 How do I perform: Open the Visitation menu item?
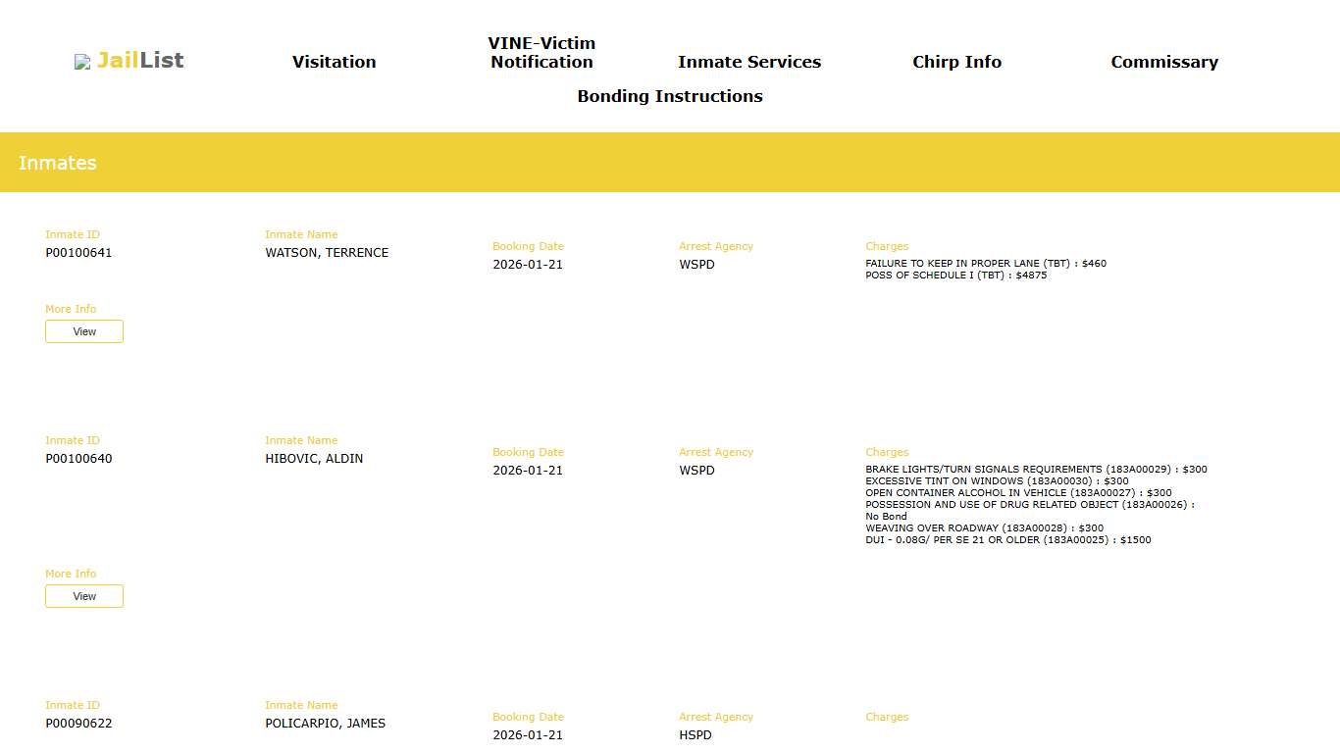tap(334, 62)
